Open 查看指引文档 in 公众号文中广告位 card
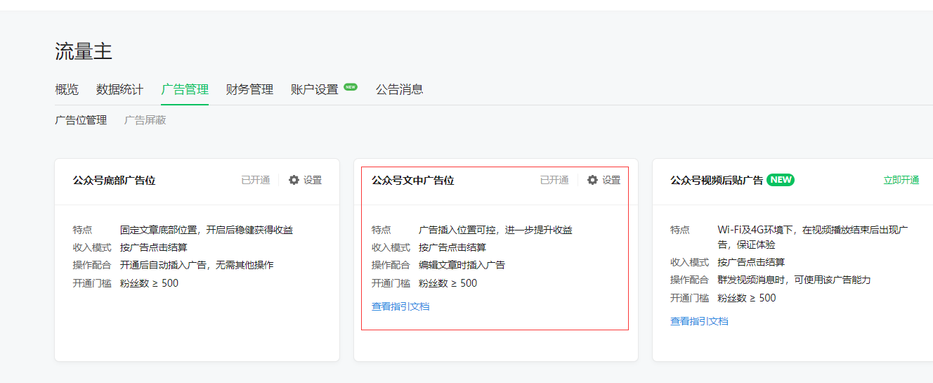 (x=400, y=306)
